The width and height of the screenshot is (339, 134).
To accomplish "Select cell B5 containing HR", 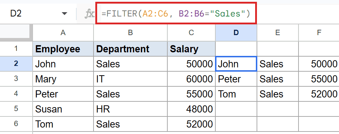I will click(x=130, y=109).
